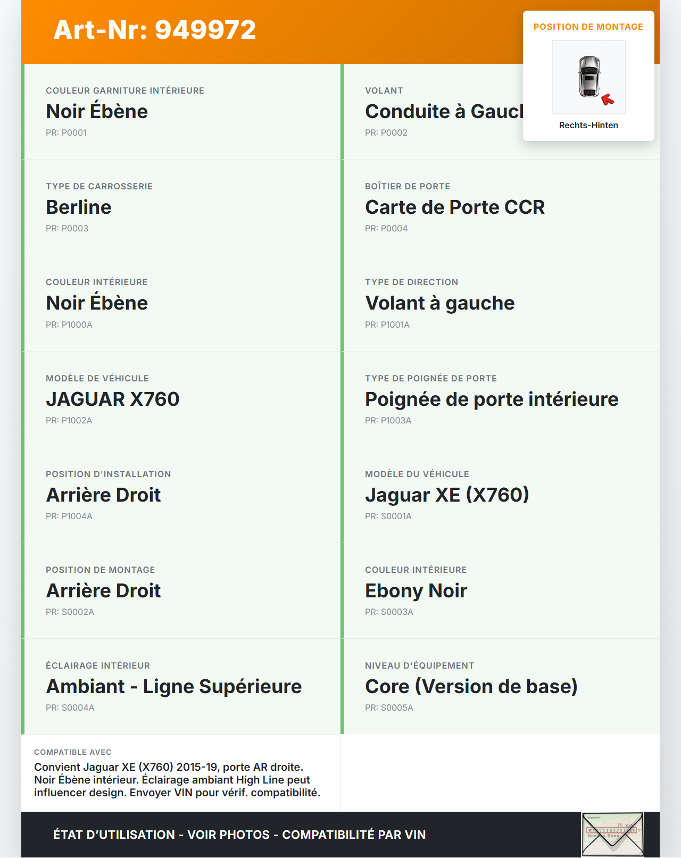This screenshot has height=858, width=681.
Task: Click the PR: P1004A code
Action: [x=69, y=516]
